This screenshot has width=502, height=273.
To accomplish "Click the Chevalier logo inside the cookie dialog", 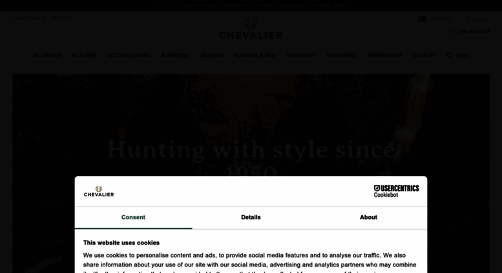I will click(x=99, y=191).
